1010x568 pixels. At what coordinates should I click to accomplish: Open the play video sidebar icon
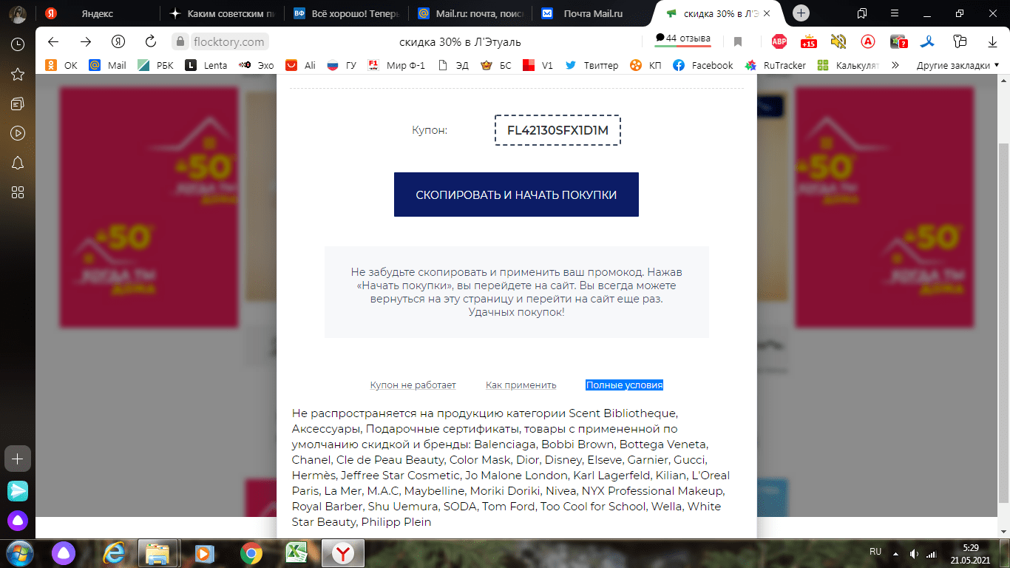[18, 133]
